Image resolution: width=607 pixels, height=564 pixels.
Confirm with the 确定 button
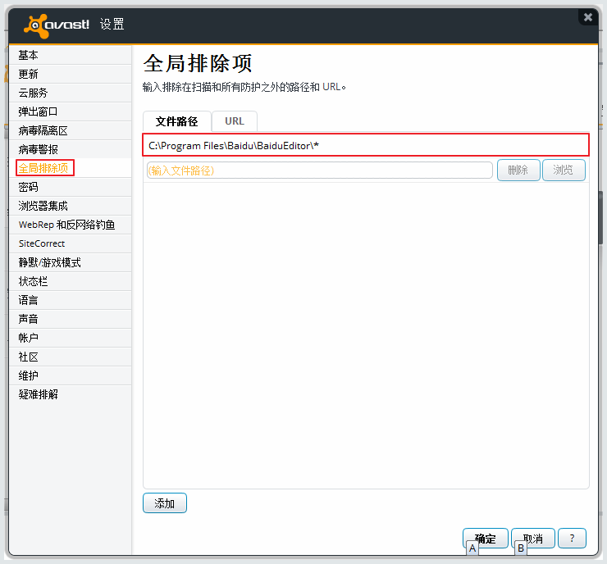[486, 538]
